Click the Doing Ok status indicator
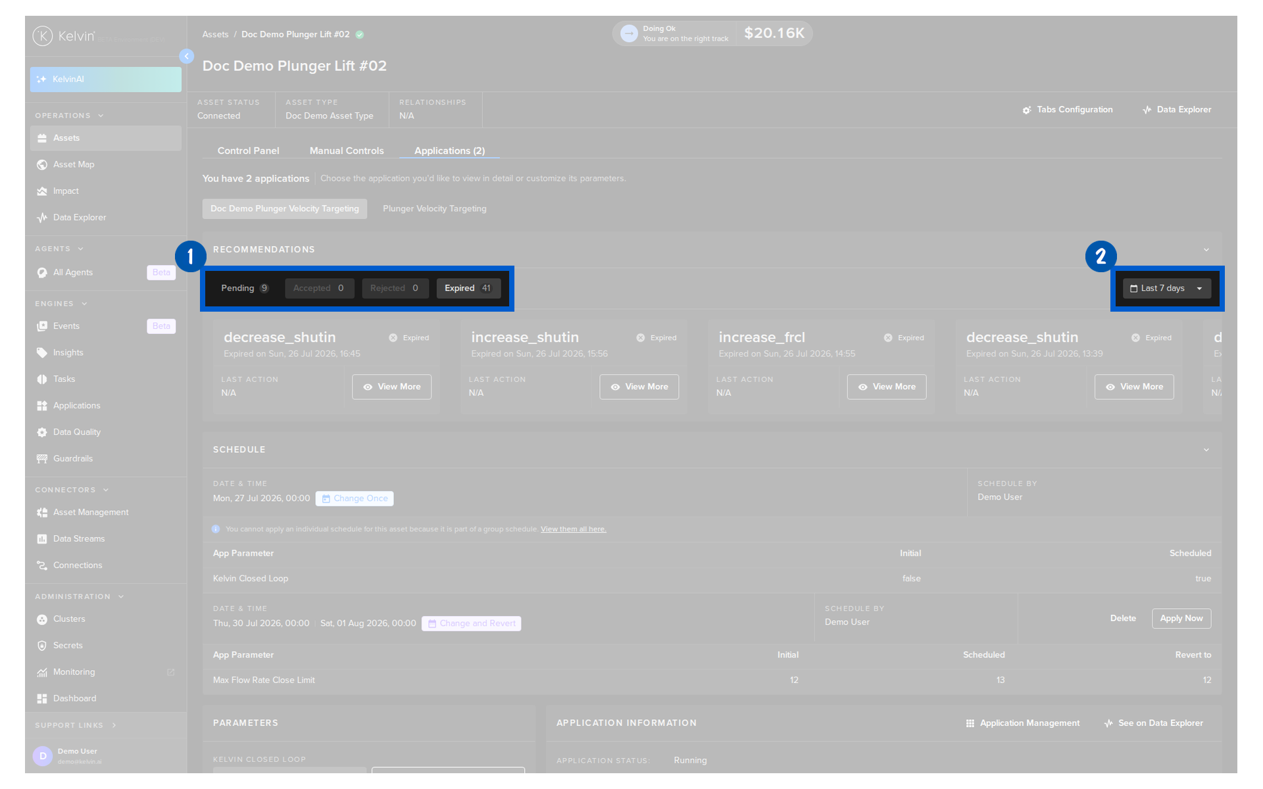1263x789 pixels. click(x=676, y=34)
